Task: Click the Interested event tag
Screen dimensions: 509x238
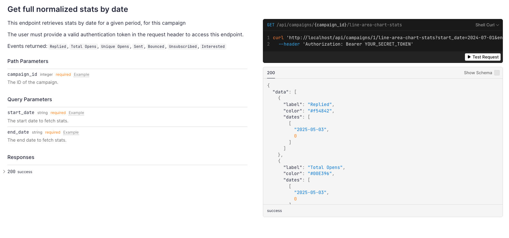Action: coord(213,47)
